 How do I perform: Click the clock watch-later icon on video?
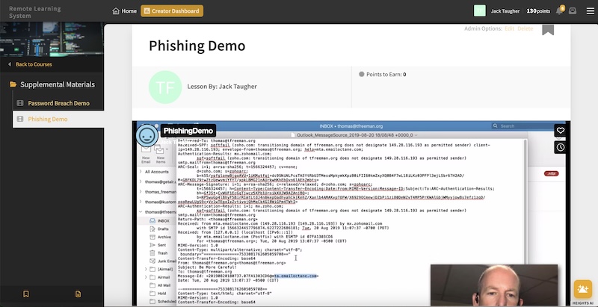click(x=560, y=147)
